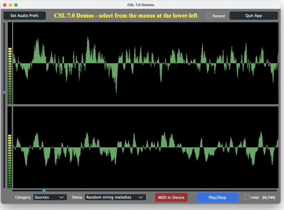Click the Quit App button
This screenshot has height=210, width=284.
(x=253, y=16)
